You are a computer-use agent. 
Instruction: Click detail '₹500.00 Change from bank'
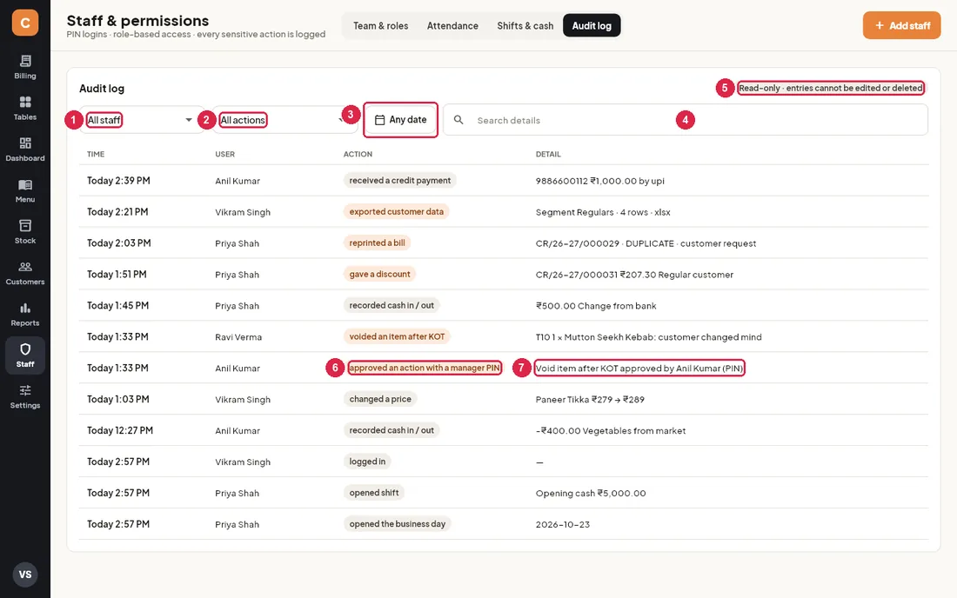click(596, 306)
